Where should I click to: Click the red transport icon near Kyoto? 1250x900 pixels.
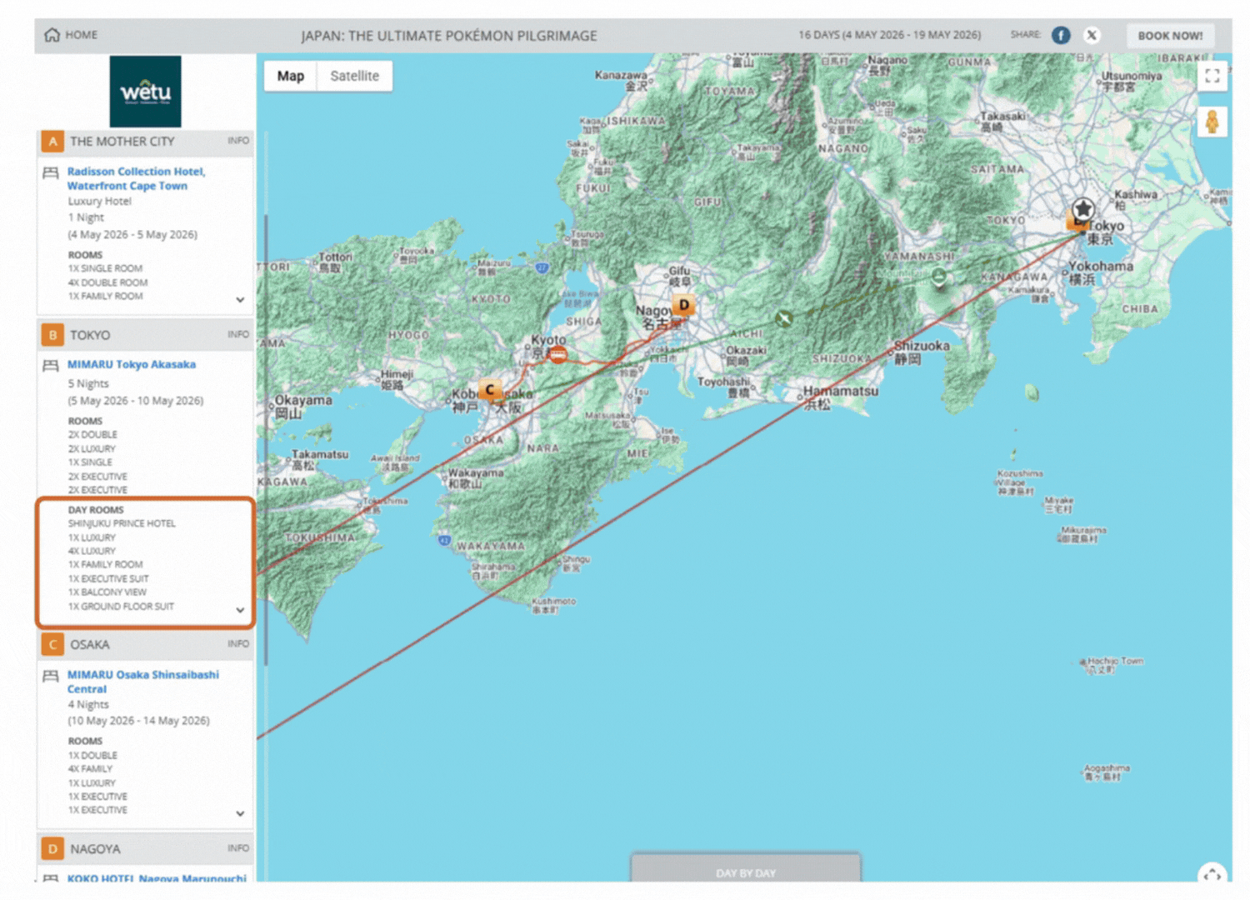pos(558,356)
